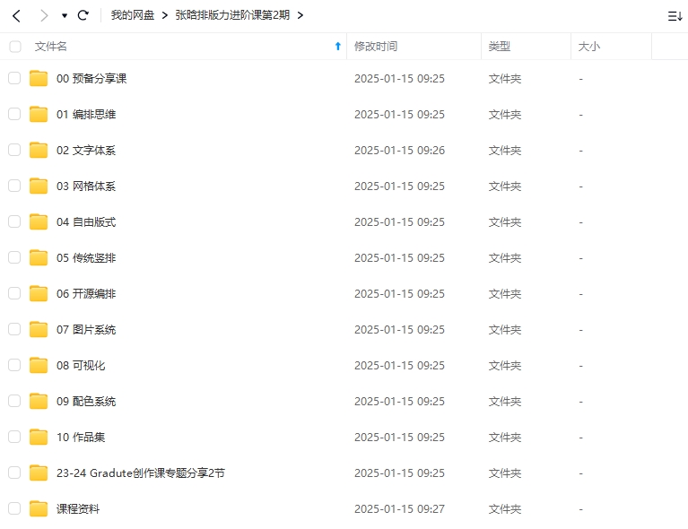Click the folder icon for 10 作品集
Image resolution: width=688 pixels, height=529 pixels.
point(39,438)
